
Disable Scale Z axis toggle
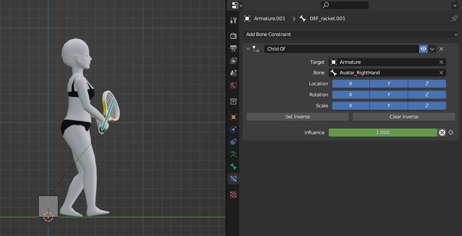click(427, 106)
